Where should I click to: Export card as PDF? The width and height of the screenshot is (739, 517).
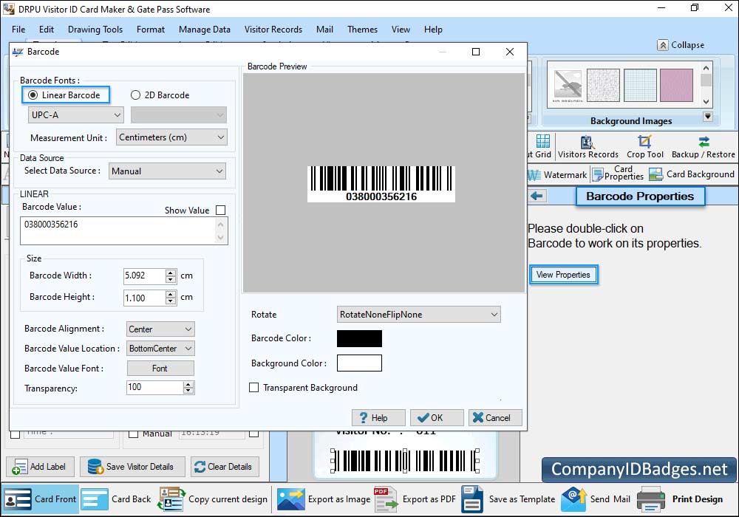click(x=415, y=499)
